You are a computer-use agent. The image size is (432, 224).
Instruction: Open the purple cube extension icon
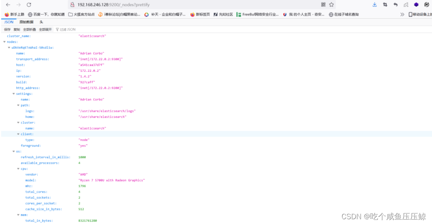(416, 5)
